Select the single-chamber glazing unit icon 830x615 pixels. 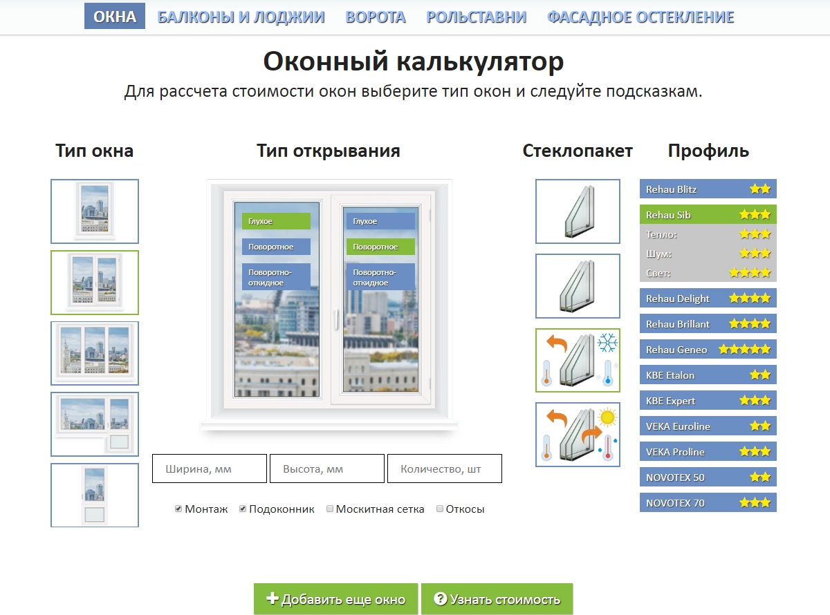click(578, 211)
